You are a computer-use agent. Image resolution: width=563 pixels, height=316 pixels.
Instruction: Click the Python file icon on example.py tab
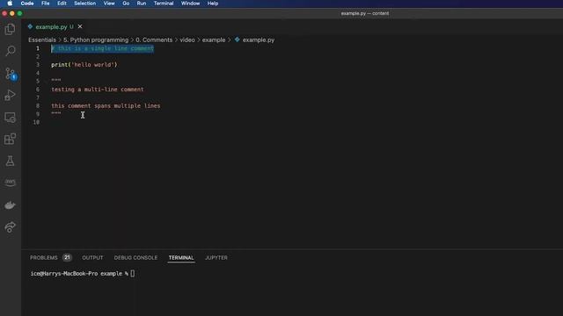click(30, 26)
